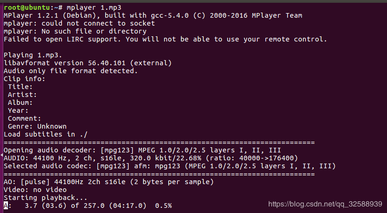The height and width of the screenshot is (213, 387).
Task: Click the 'Genre: Unknown' line
Action: click(37, 126)
